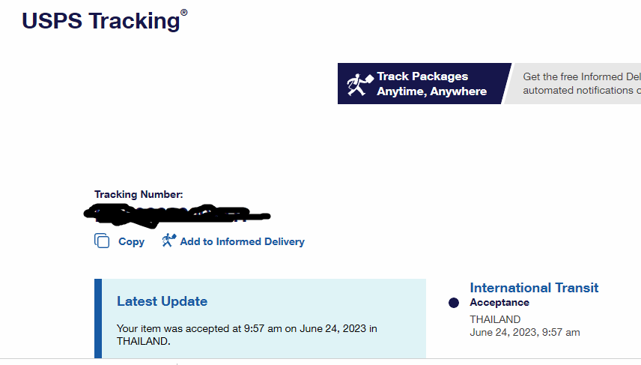Click the Track Packages Anytime, Anywhere banner

[424, 83]
